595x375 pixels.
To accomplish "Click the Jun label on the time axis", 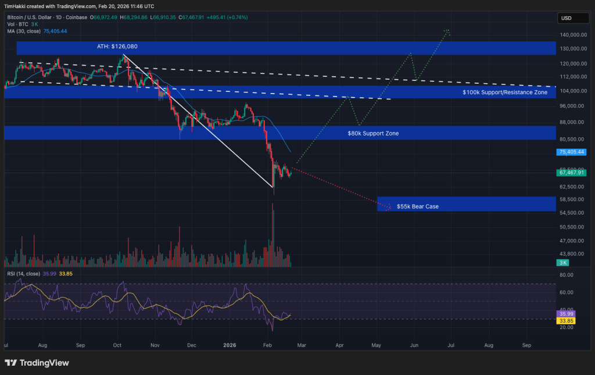I will 414,345.
